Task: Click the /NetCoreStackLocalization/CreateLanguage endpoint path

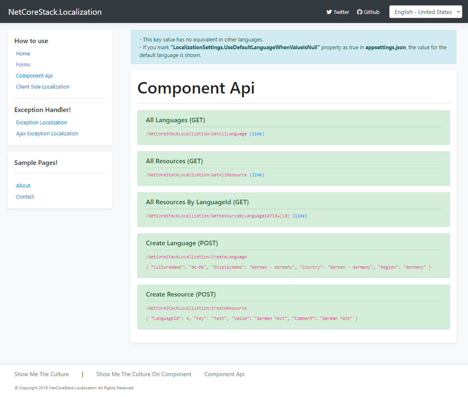Action: 196,257
